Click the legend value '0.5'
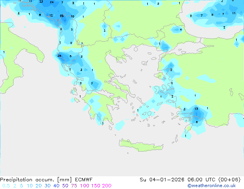This screenshot has width=244, height=189. [x=6, y=186]
